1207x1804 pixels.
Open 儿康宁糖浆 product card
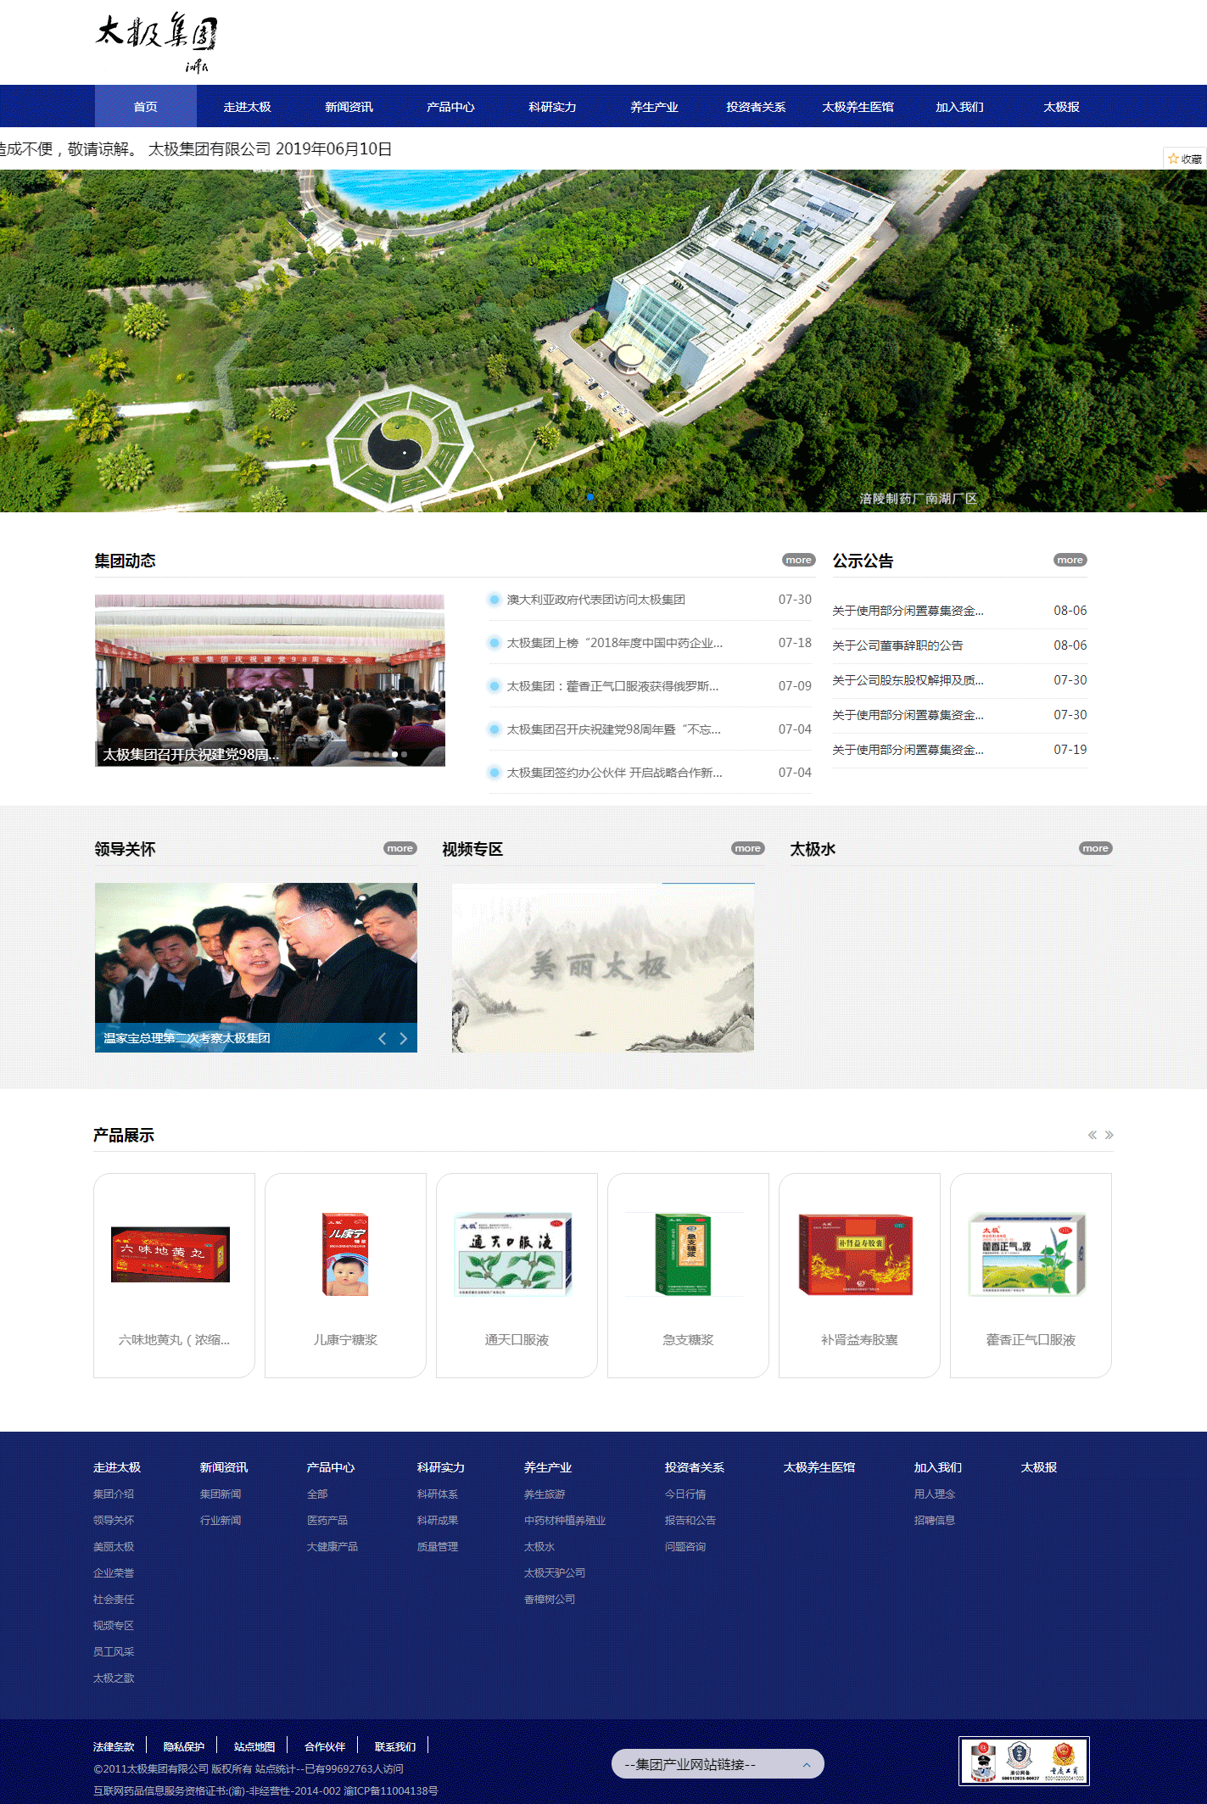pyautogui.click(x=345, y=1276)
